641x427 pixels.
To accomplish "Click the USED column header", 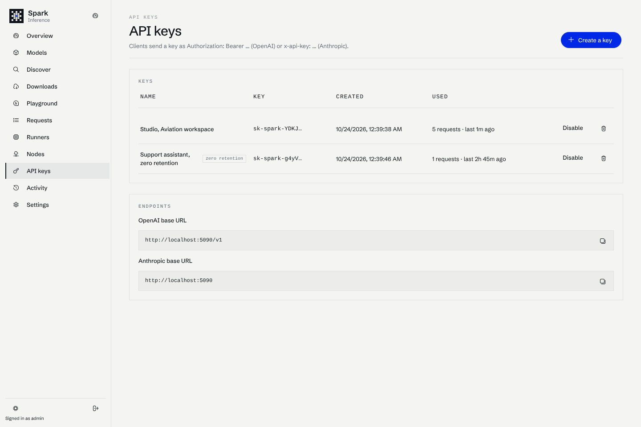I will [x=440, y=97].
